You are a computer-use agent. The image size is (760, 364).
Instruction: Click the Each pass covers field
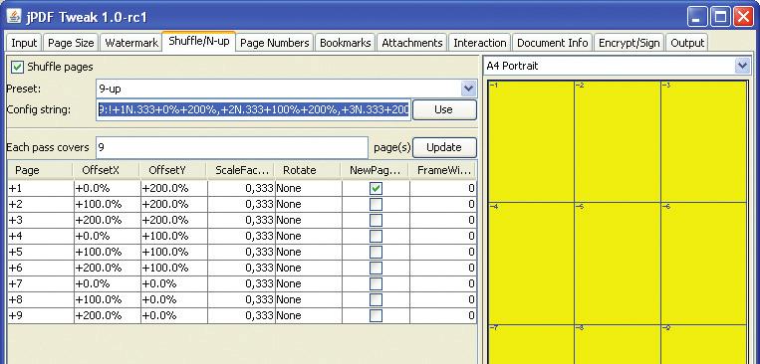[232, 147]
